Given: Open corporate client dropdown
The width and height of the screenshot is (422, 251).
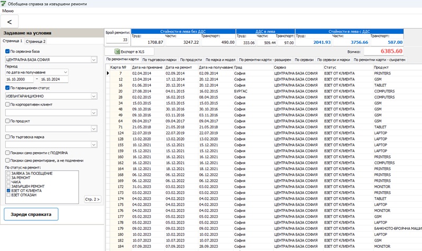Looking at the screenshot, I should [x=94, y=113].
